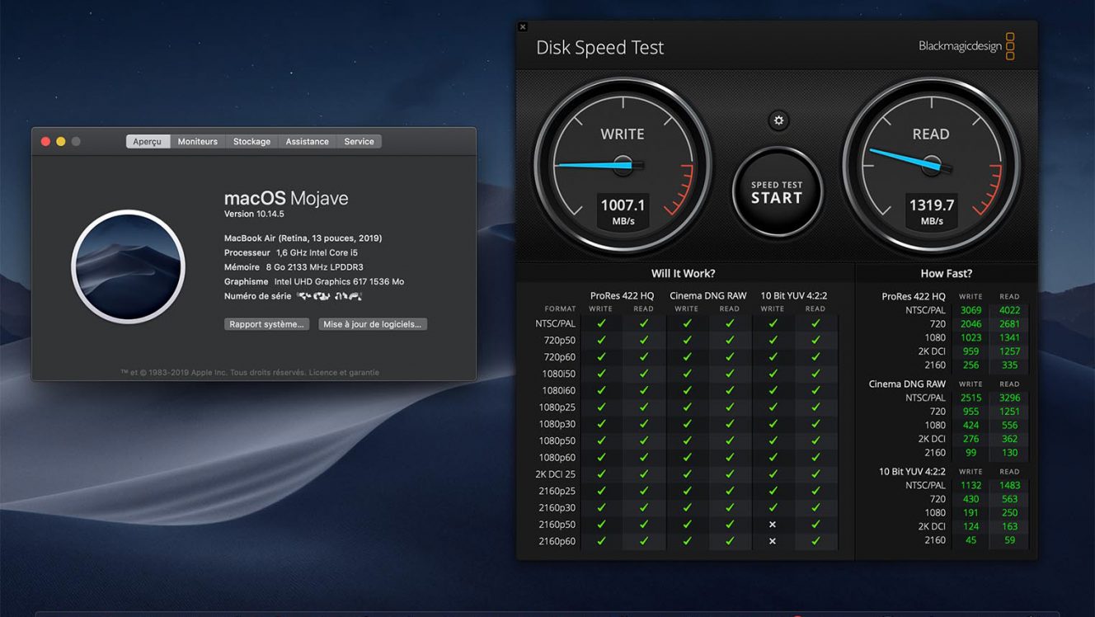Click the WRITE speed gauge
The image size is (1095, 617).
pos(623,165)
